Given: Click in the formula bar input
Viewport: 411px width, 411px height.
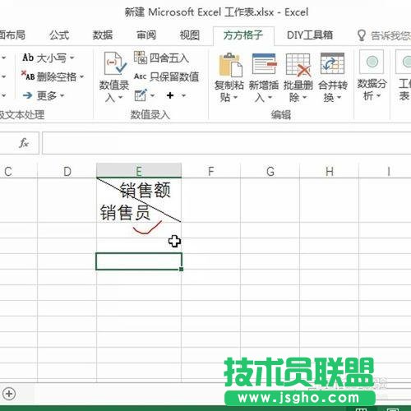Looking at the screenshot, I should [226, 143].
